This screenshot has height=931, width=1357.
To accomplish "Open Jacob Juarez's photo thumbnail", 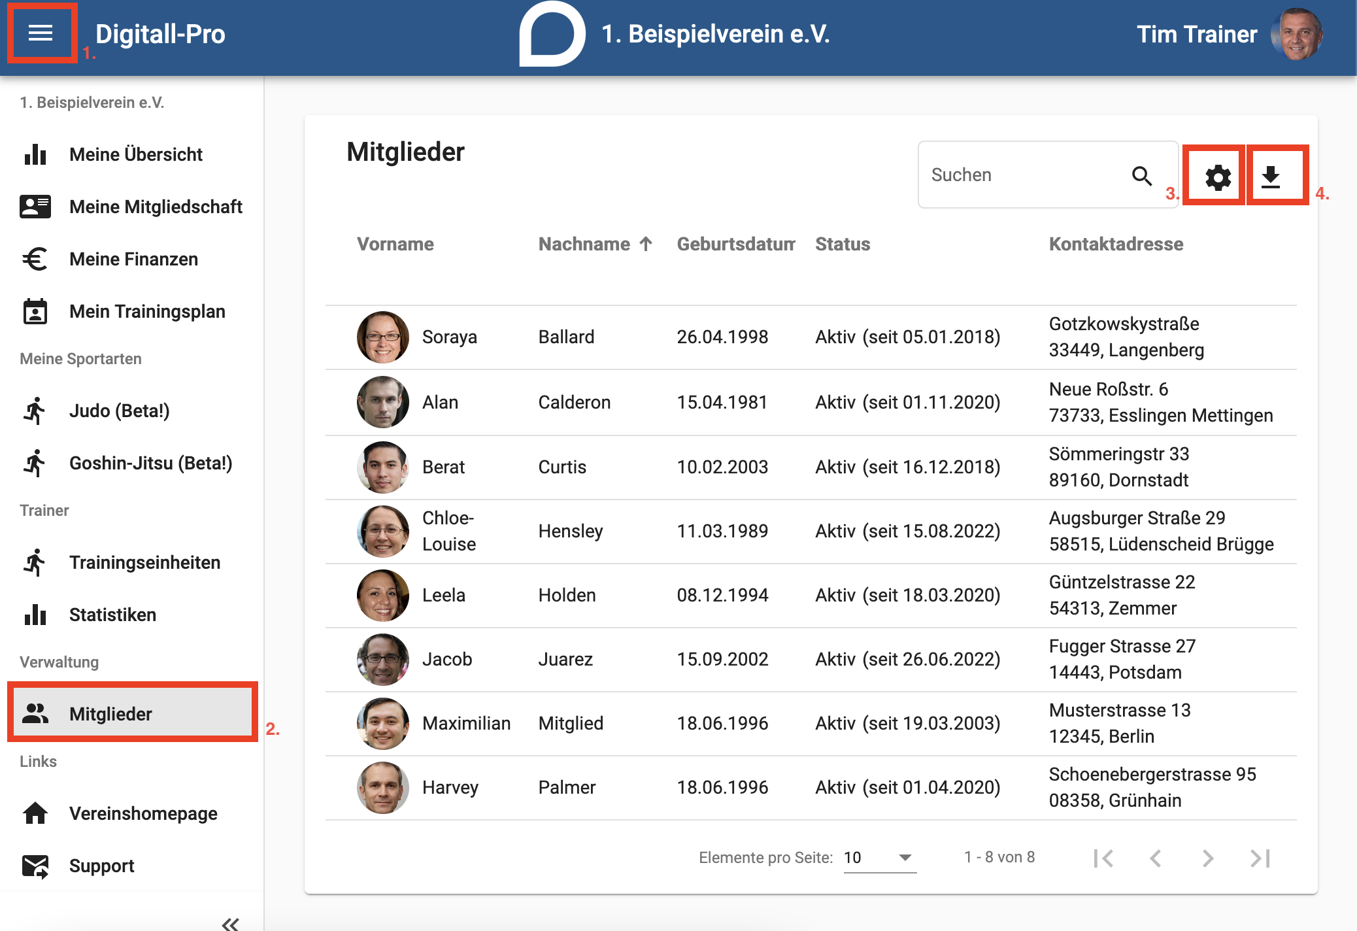I will pyautogui.click(x=383, y=659).
